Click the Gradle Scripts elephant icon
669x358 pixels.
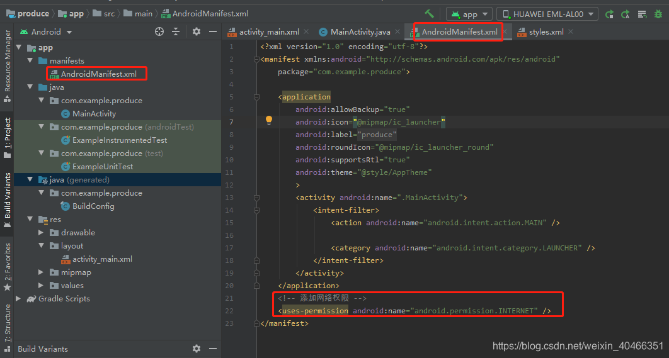(31, 298)
